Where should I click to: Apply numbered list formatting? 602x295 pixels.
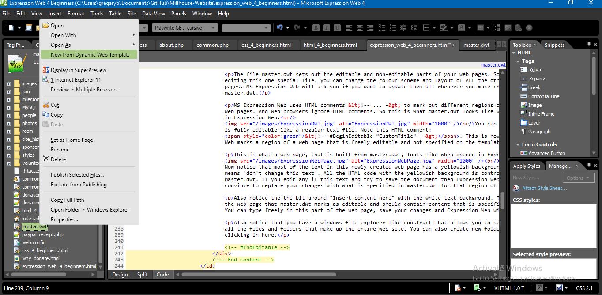(x=383, y=28)
